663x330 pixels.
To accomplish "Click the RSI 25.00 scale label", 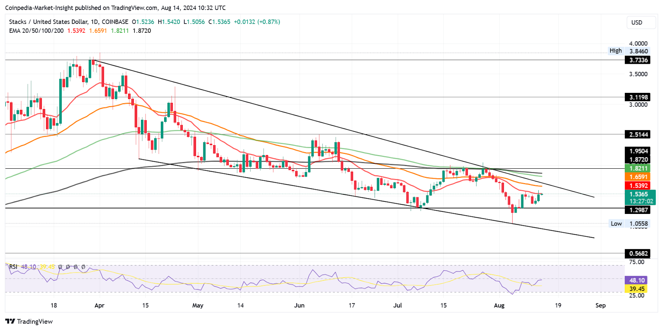I will [636, 296].
